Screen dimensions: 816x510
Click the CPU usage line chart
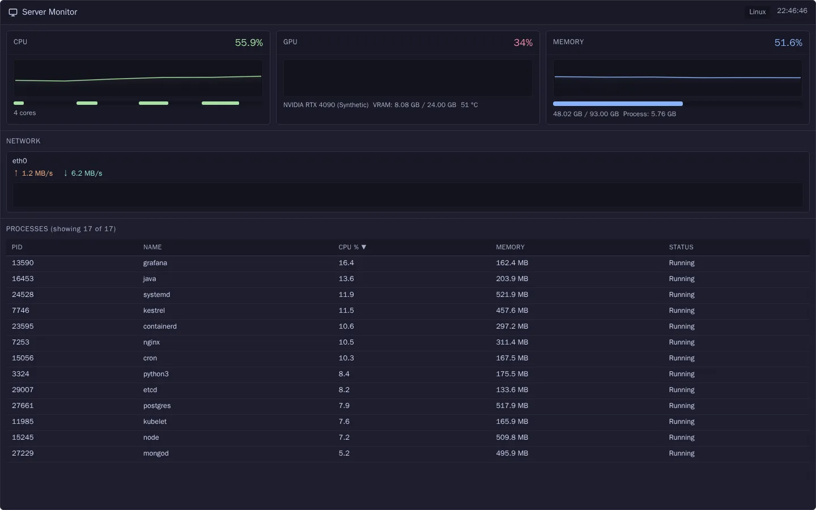pyautogui.click(x=138, y=78)
